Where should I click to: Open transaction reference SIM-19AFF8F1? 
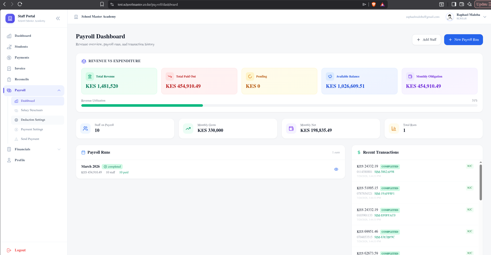coord(384,194)
